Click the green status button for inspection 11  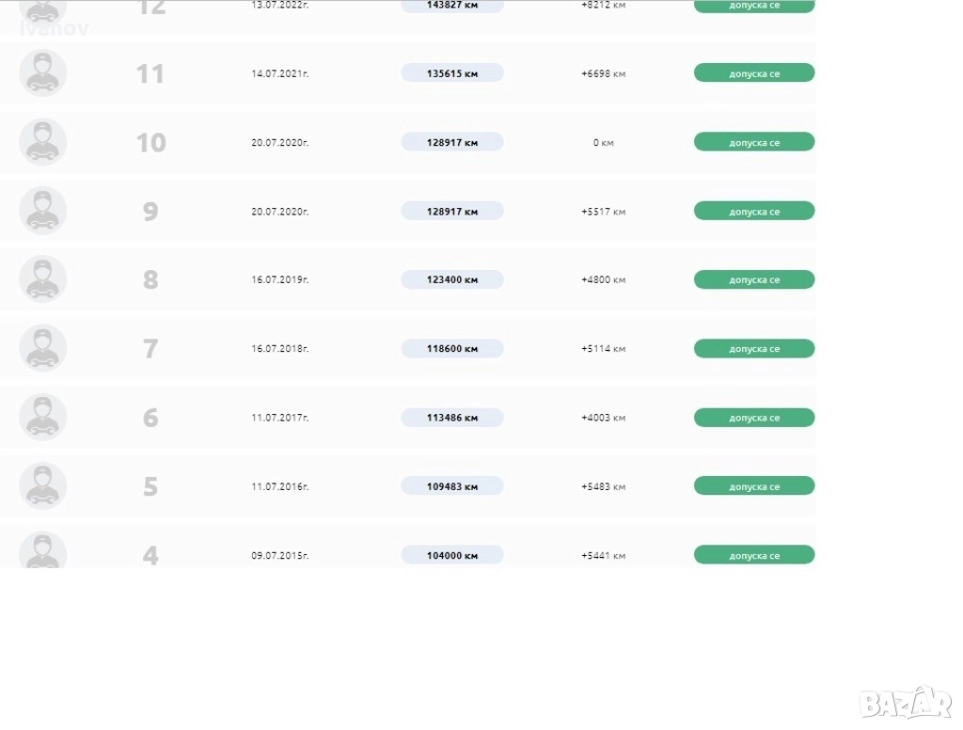pyautogui.click(x=753, y=73)
